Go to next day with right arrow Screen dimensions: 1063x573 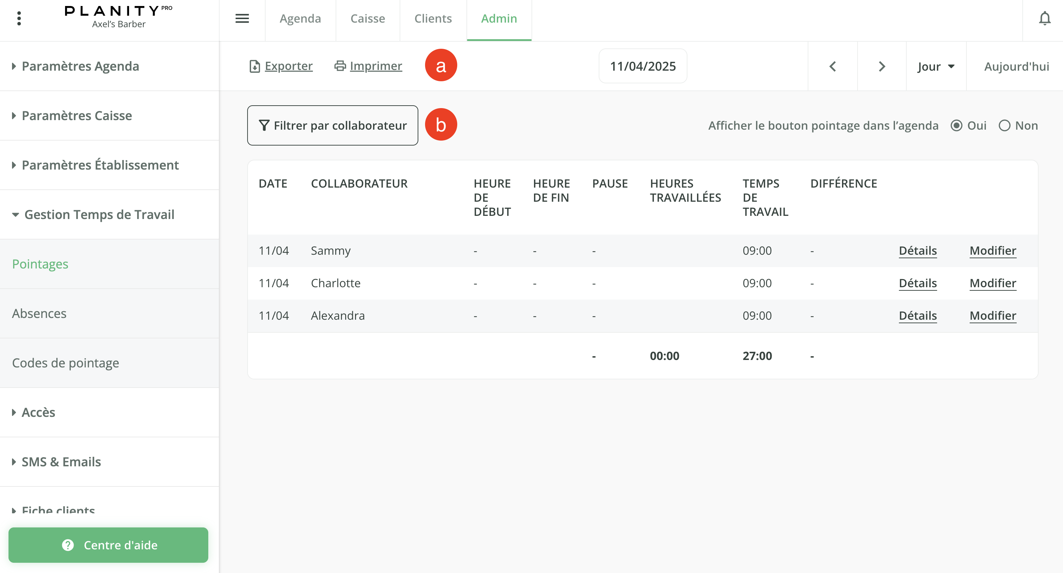click(882, 66)
